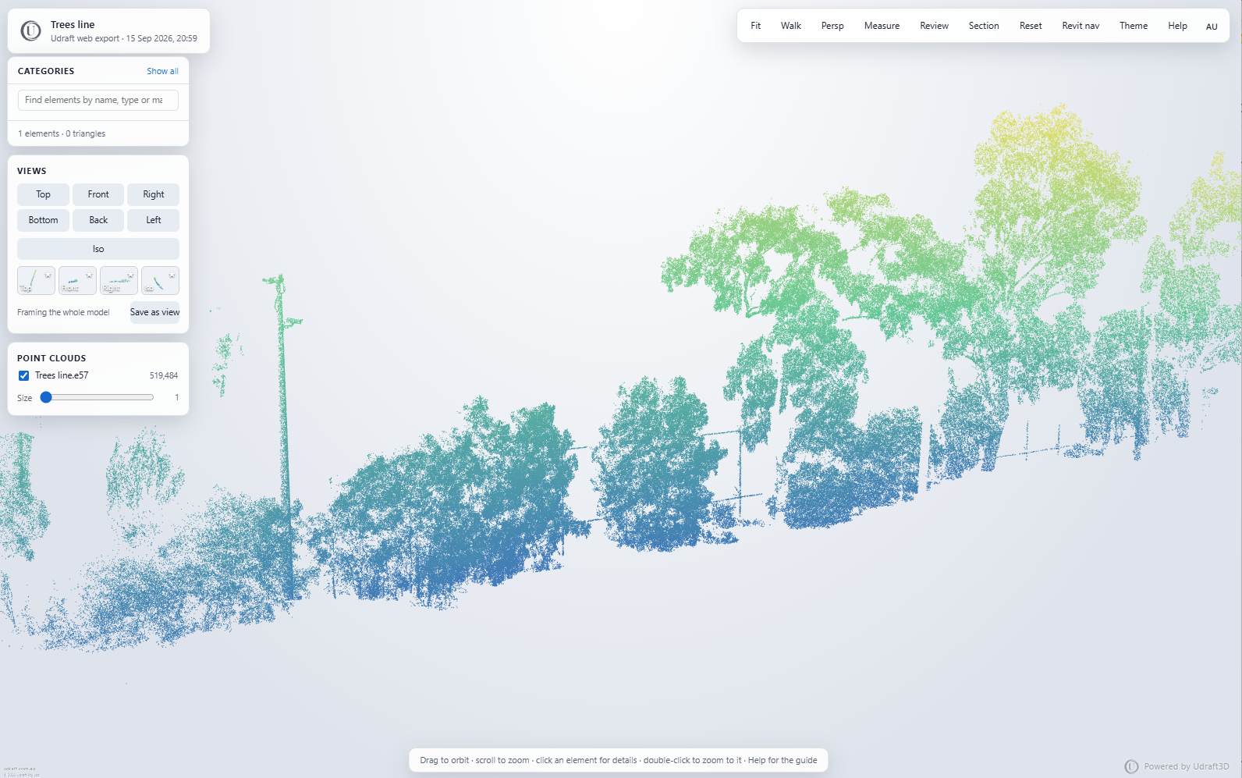Select the wide Iso view button
1242x778 pixels.
(x=98, y=249)
